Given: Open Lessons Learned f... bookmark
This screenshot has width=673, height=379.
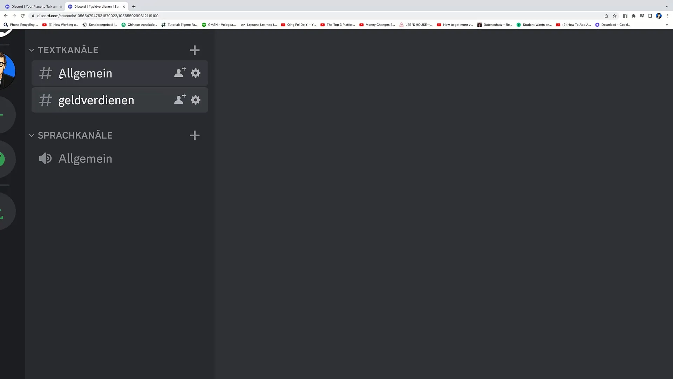Looking at the screenshot, I should (259, 25).
